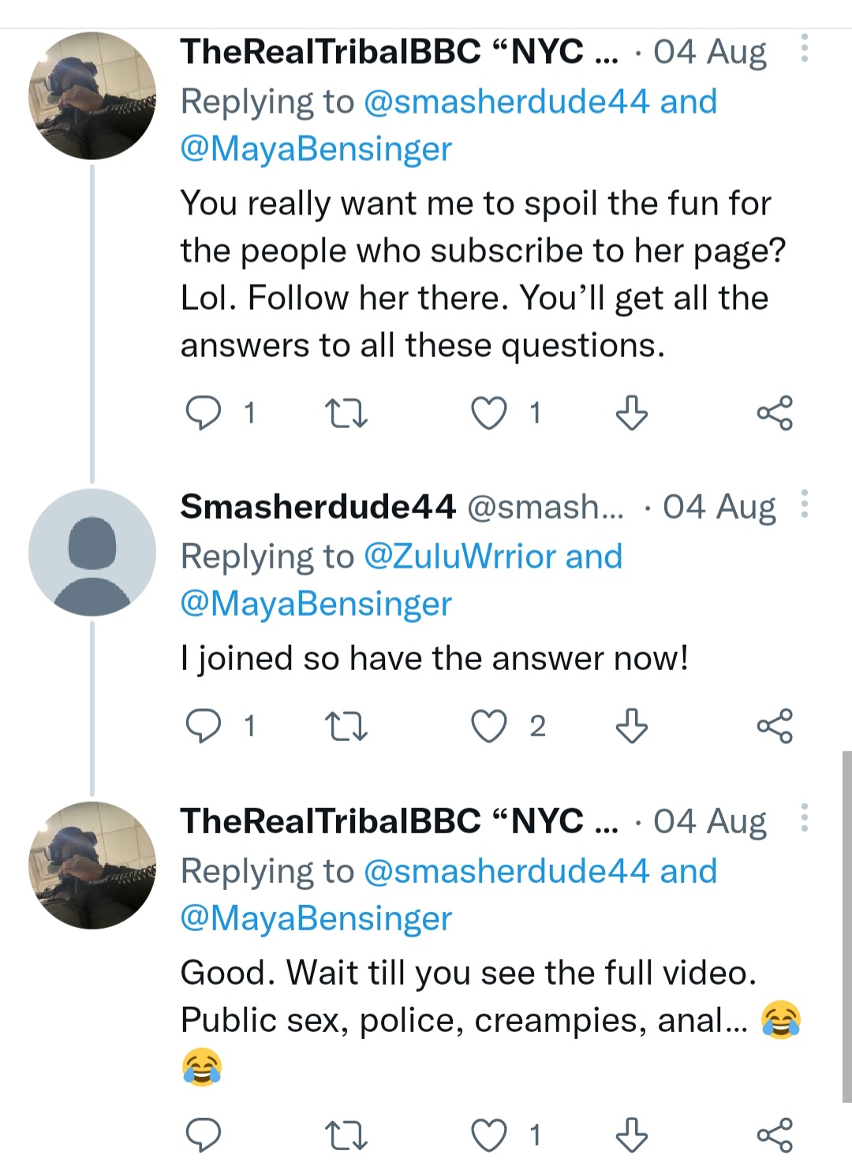View Smasherdude44's default profile avatar
This screenshot has width=852, height=1162.
[x=92, y=552]
